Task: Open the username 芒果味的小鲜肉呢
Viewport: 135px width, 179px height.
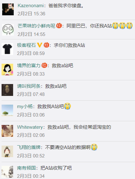Action: click(37, 26)
